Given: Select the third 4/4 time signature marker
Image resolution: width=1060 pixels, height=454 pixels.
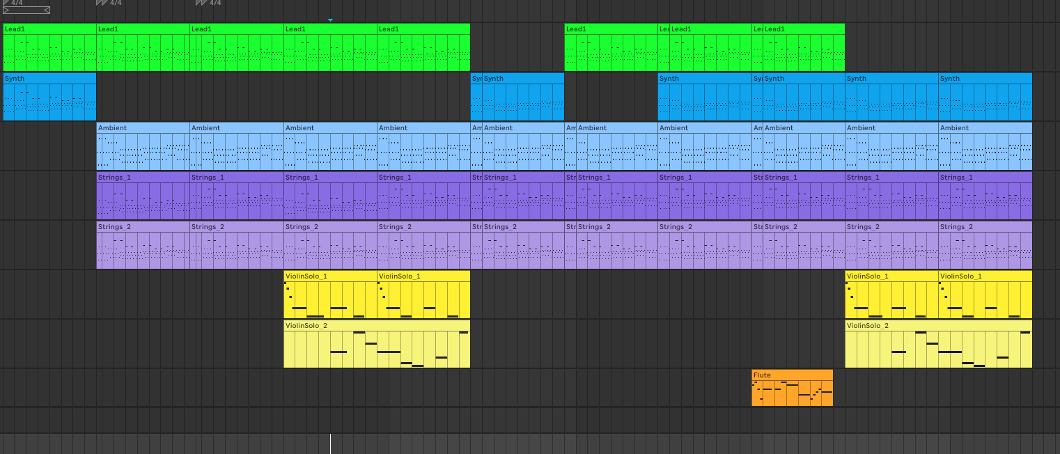Looking at the screenshot, I should (x=208, y=3).
